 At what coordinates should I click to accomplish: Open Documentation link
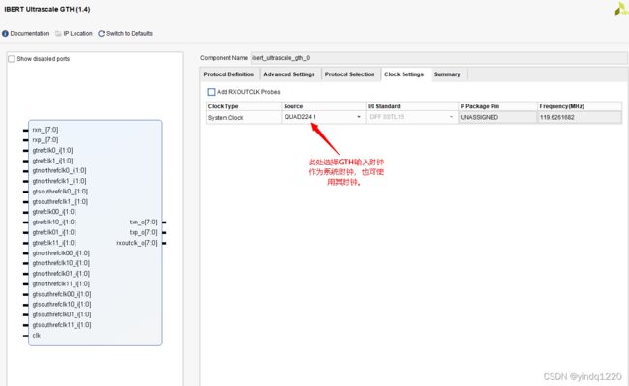click(30, 34)
